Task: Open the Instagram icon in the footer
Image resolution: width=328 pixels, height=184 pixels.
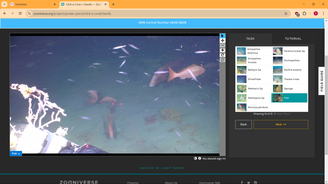Action: click(x=255, y=183)
